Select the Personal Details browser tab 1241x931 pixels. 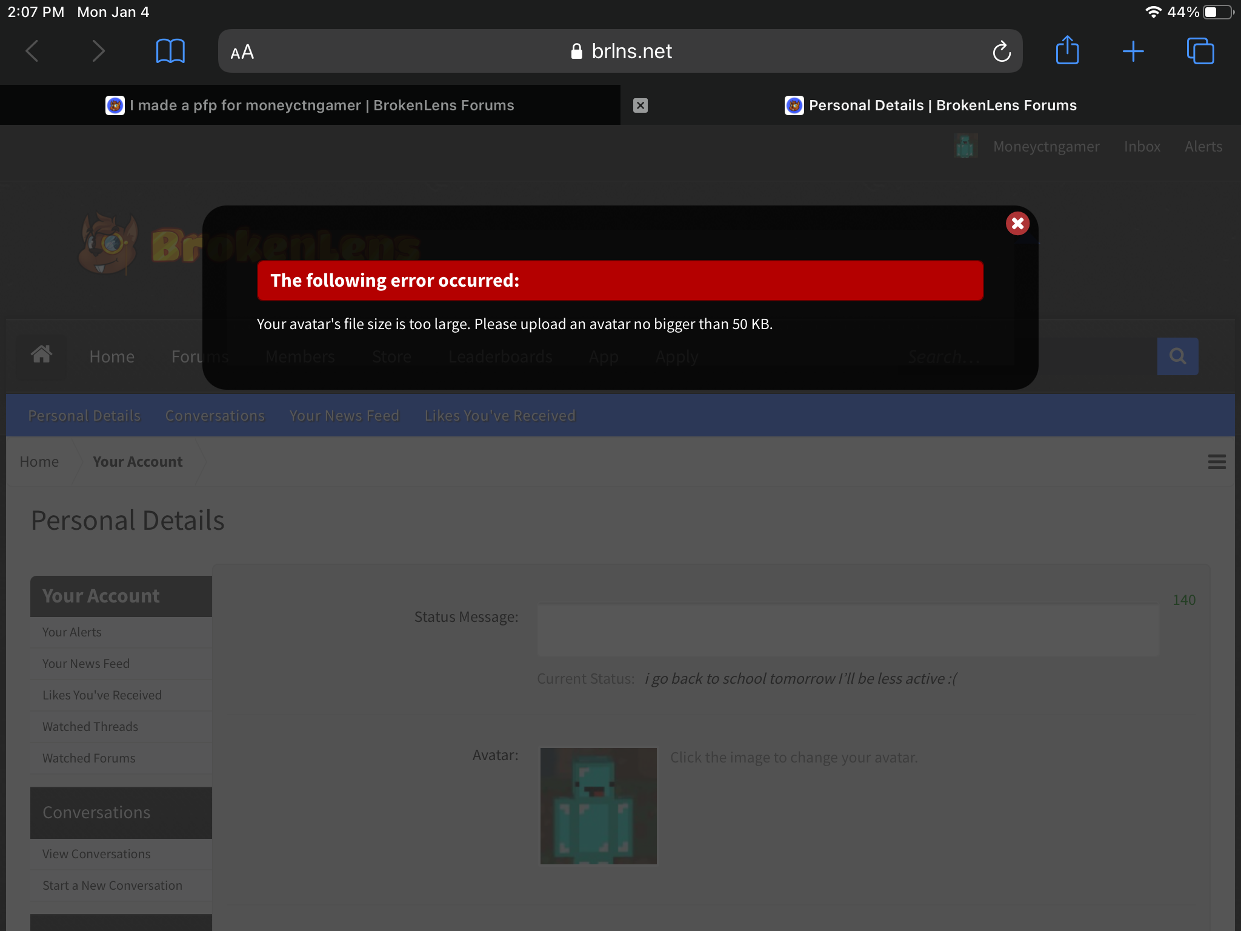tap(931, 105)
